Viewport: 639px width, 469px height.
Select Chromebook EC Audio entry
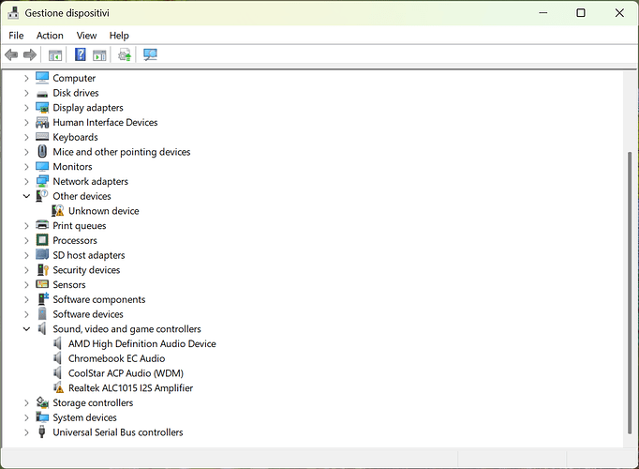coord(116,358)
